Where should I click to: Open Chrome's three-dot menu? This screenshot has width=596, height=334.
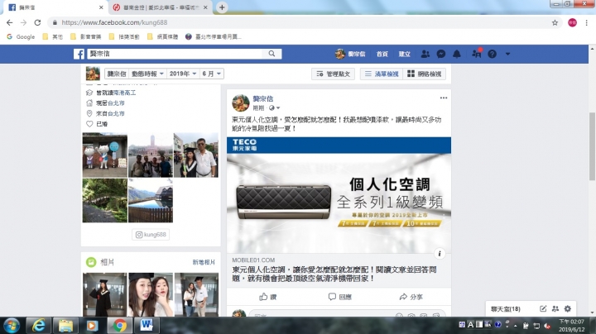(587, 23)
